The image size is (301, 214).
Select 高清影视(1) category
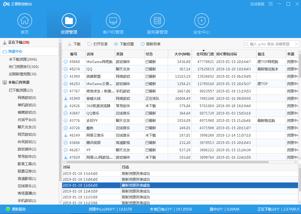[x=27, y=178]
